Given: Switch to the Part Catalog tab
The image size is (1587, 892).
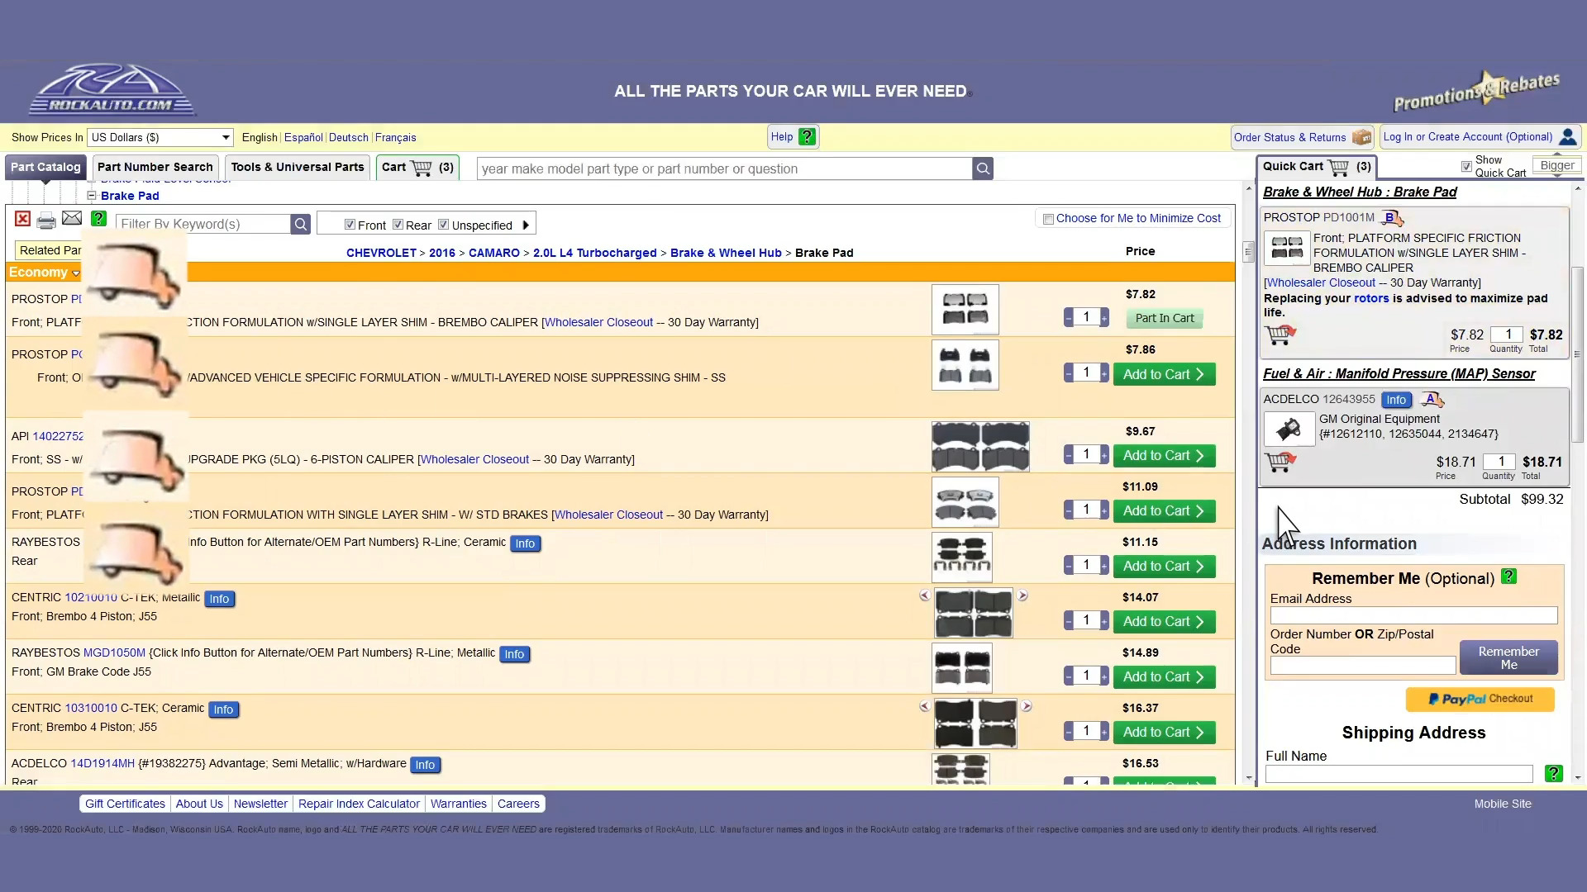Looking at the screenshot, I should point(45,167).
